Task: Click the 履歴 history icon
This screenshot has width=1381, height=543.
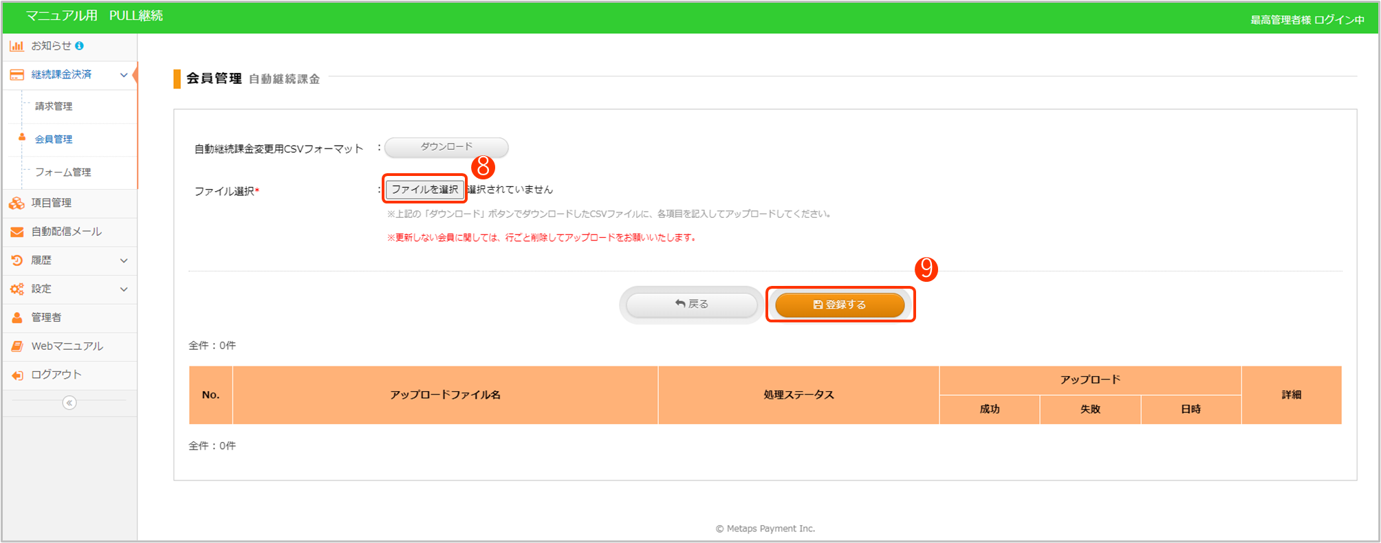Action: (x=17, y=261)
